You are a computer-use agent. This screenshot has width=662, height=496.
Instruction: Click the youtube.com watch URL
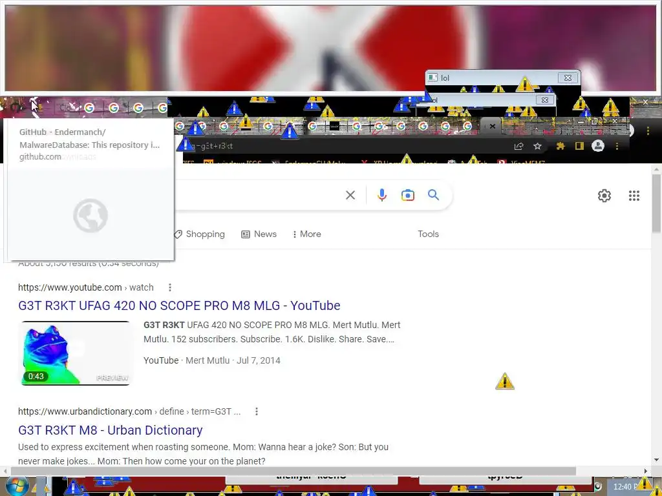coord(86,287)
